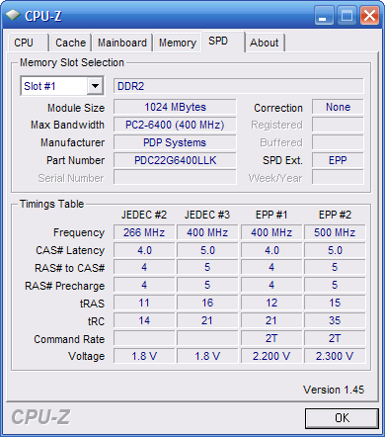
Task: Click the 1024 MBytes module size value
Action: pos(175,107)
